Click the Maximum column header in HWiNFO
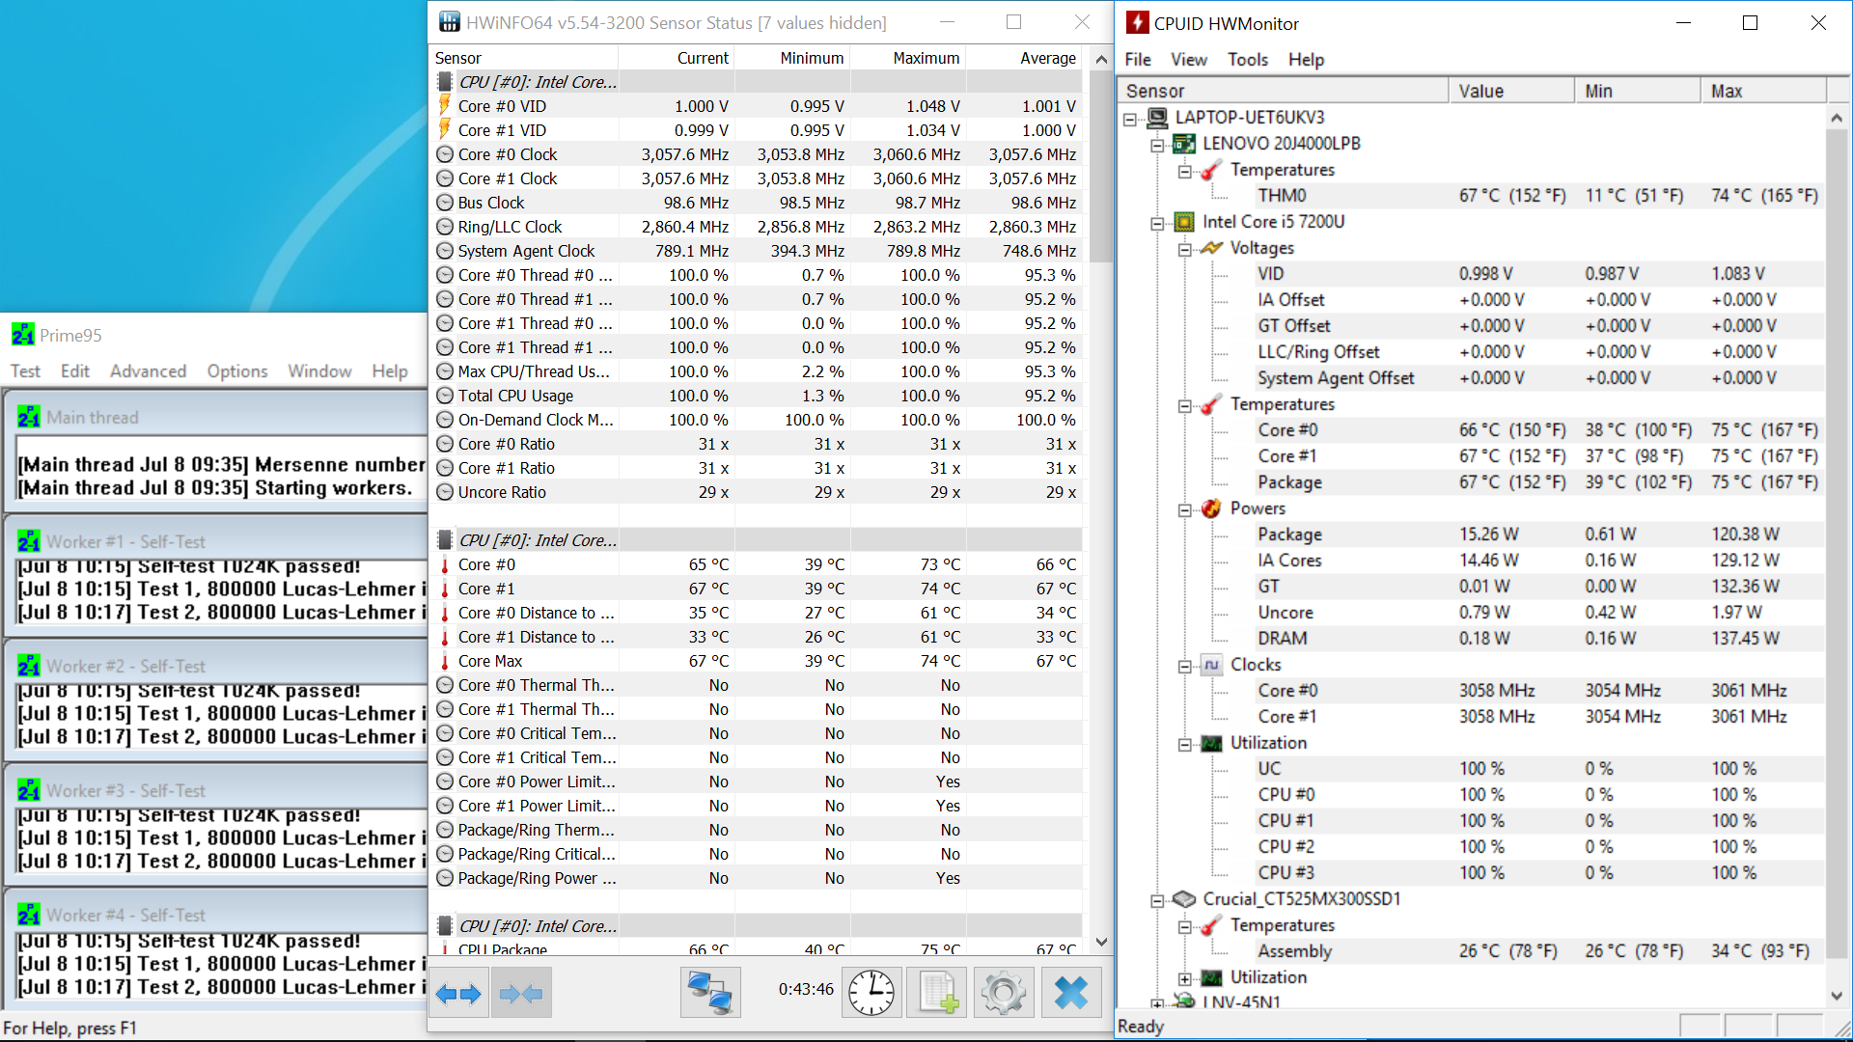This screenshot has width=1853, height=1042. 907,58
